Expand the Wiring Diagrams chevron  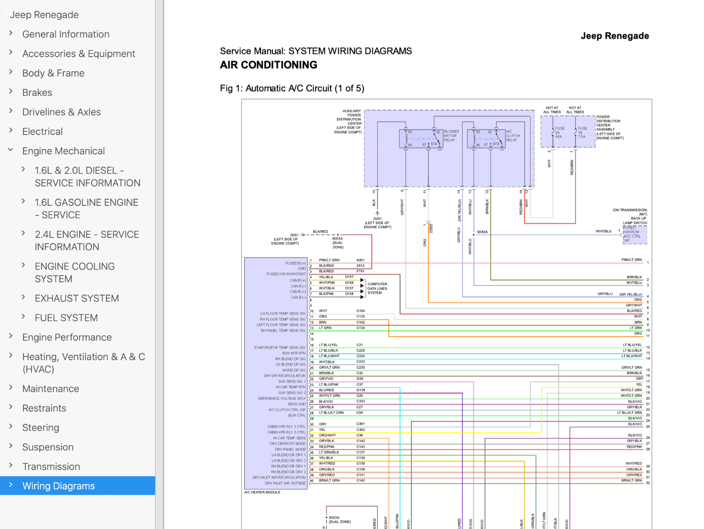(11, 485)
